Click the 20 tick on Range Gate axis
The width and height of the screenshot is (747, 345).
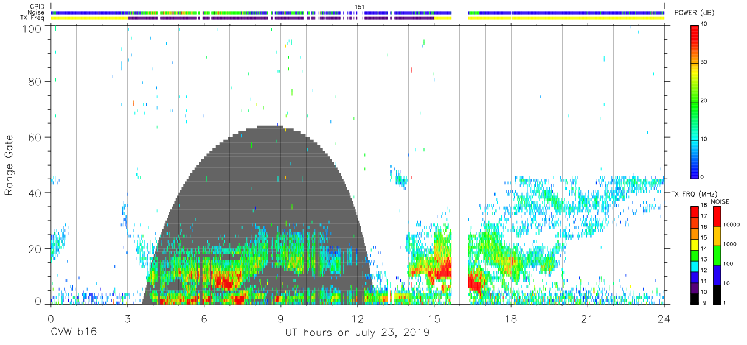pos(35,249)
